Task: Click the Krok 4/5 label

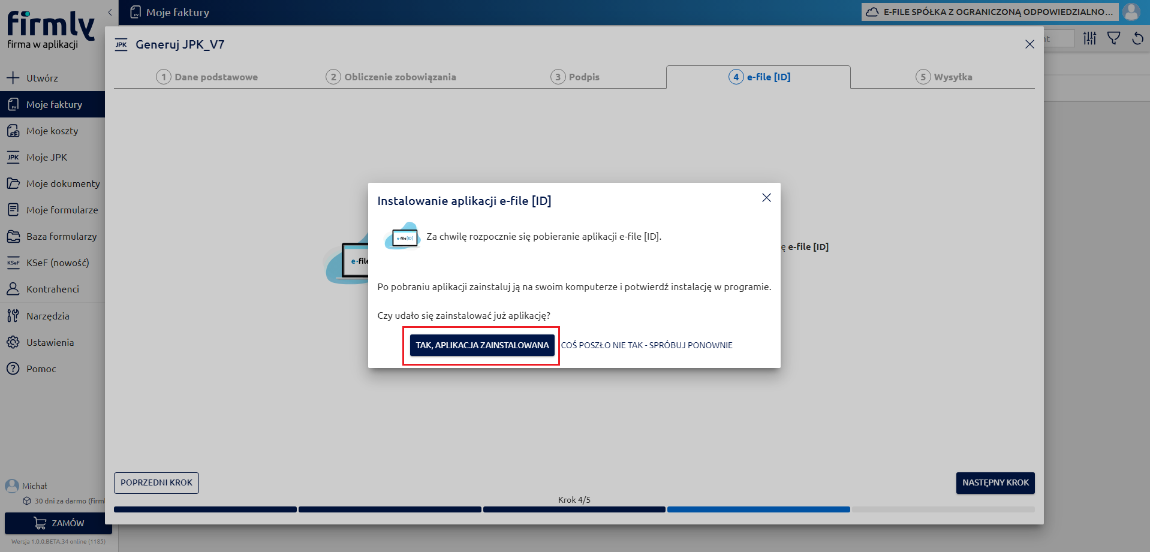Action: tap(574, 500)
